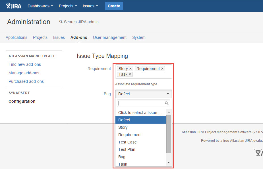This screenshot has width=263, height=169.
Task: Switch to the Projects admin tab
Action: point(40,37)
